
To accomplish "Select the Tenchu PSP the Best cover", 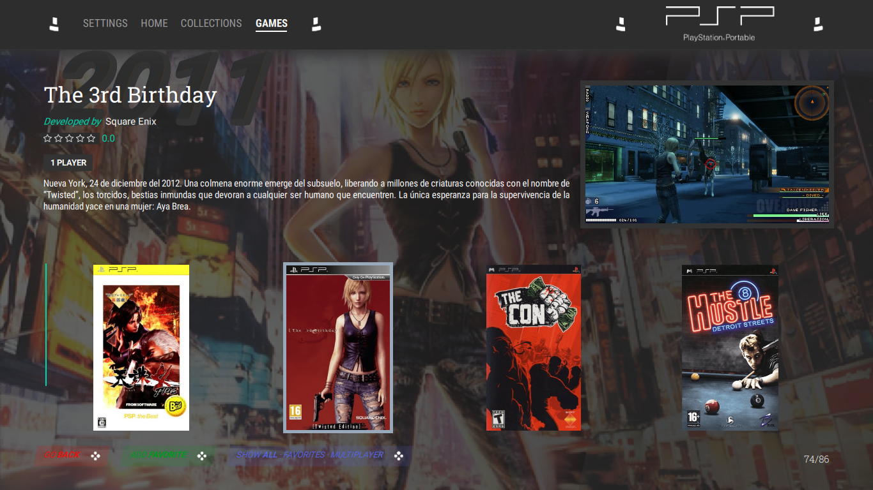I will (141, 348).
